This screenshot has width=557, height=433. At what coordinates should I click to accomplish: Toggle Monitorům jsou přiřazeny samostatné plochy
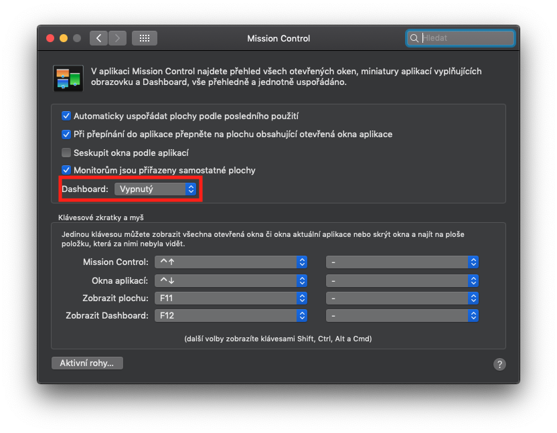coord(66,170)
